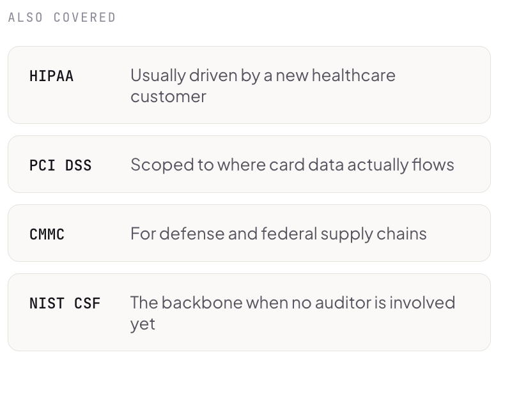Click 'The backbone when no auditor is involved'
Viewport: 519px width, 410px height.
(293, 303)
